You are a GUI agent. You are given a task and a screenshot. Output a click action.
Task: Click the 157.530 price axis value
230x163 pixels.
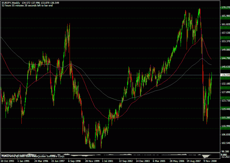pyautogui.click(x=226, y=33)
